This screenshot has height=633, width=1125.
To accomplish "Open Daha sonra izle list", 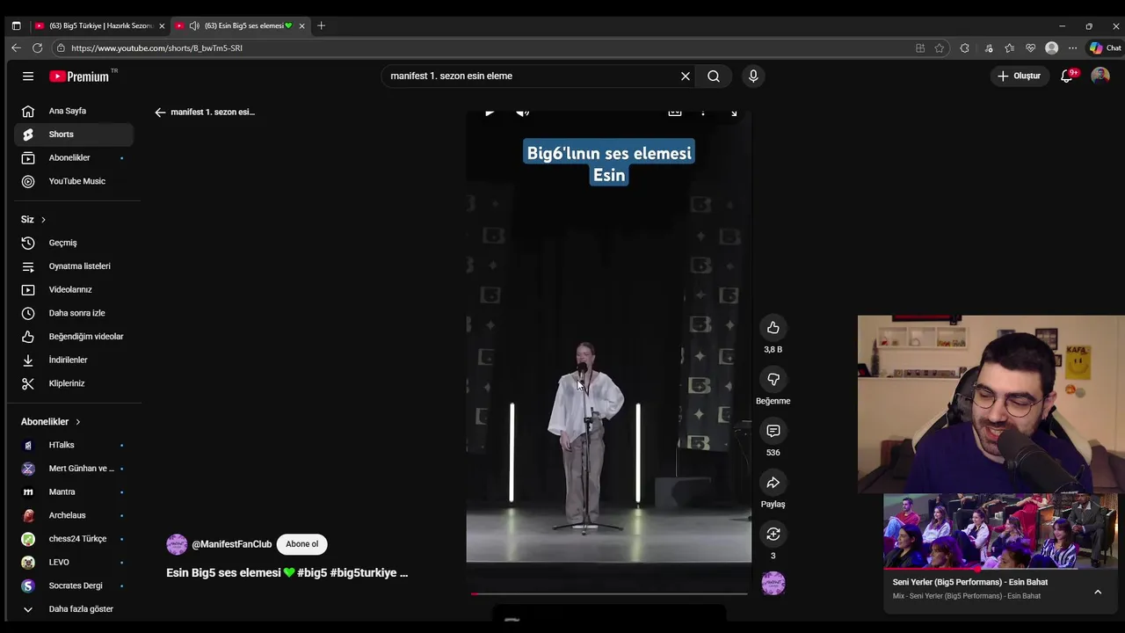I will [74, 313].
